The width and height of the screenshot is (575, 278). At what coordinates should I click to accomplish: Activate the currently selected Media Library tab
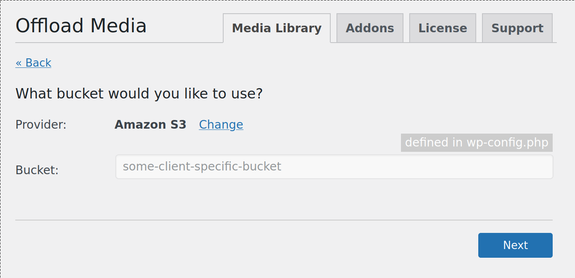[x=276, y=28]
